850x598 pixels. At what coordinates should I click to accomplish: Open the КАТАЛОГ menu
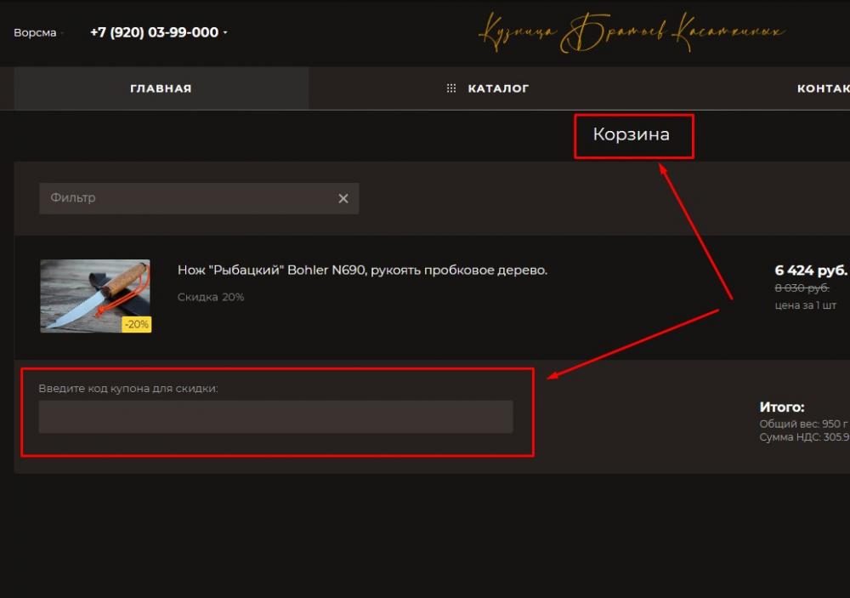click(498, 88)
